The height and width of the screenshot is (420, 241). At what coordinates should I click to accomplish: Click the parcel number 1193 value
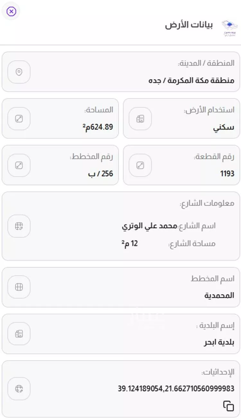click(227, 174)
